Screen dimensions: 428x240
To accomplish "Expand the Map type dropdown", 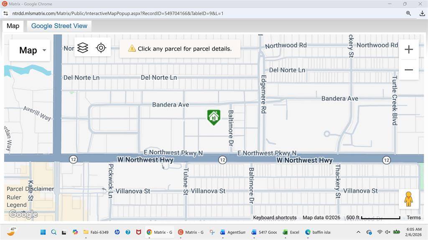I will click(30, 51).
